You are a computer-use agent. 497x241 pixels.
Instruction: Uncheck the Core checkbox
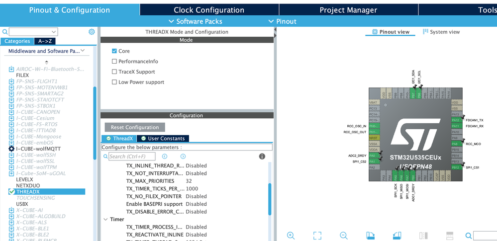tap(114, 51)
